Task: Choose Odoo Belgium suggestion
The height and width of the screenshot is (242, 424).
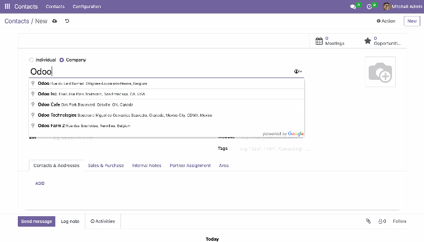Action: pyautogui.click(x=167, y=84)
